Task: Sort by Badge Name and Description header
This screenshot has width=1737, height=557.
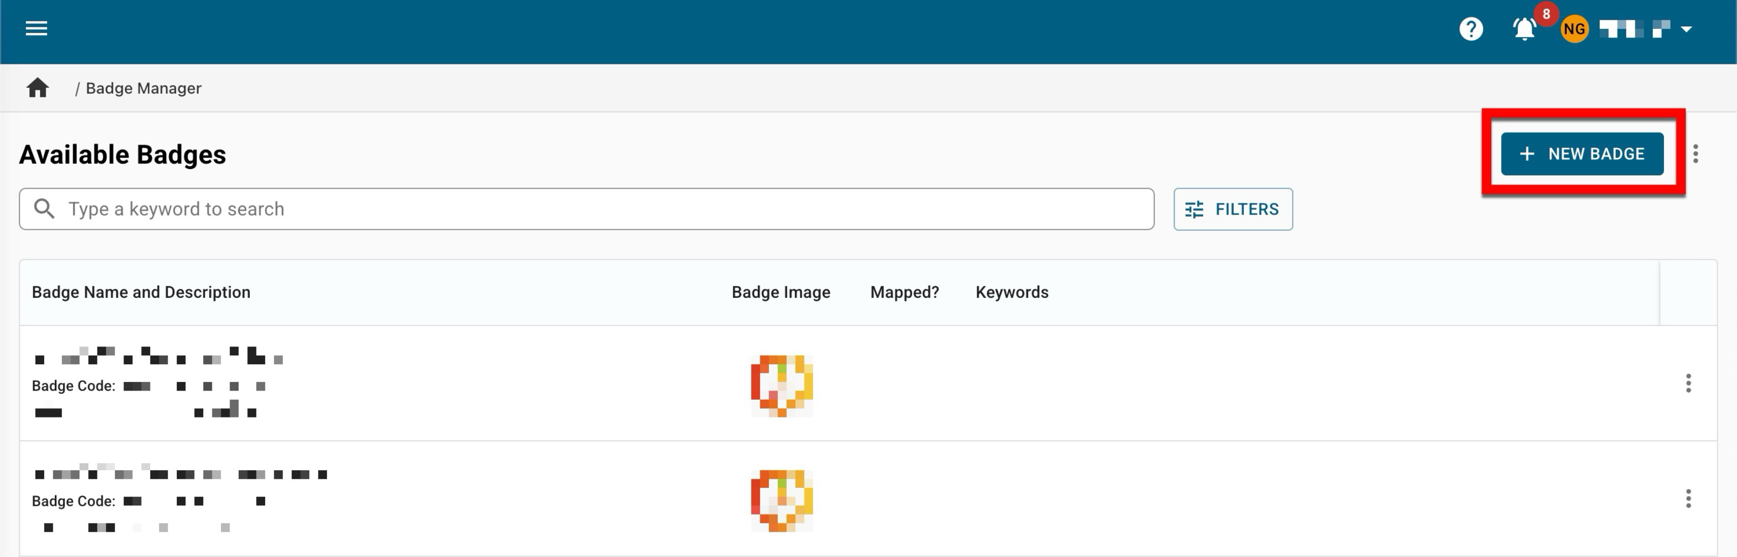Action: click(141, 292)
